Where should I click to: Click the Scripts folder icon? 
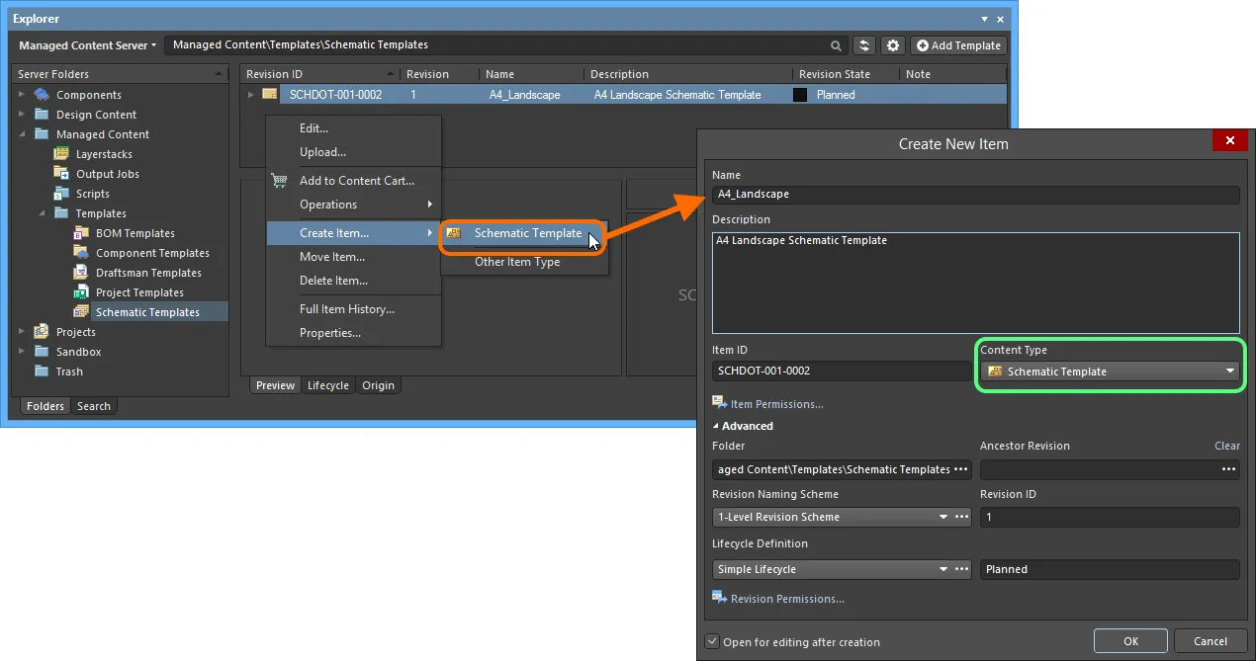point(61,194)
